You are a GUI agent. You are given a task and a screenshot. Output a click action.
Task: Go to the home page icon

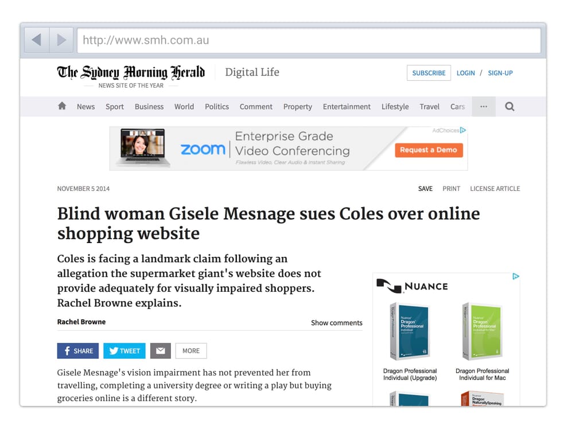point(62,105)
